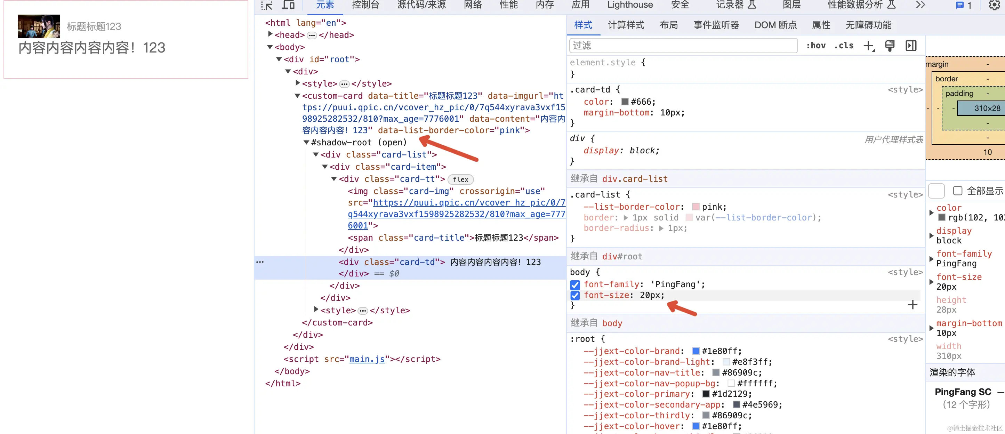Expand the border-radius shorthand triangle
1005x434 pixels.
661,228
